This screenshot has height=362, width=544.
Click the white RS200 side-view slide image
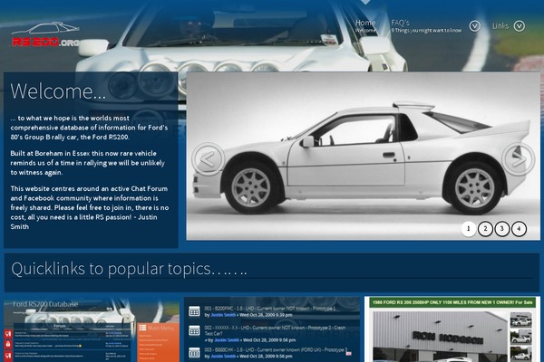(363, 156)
